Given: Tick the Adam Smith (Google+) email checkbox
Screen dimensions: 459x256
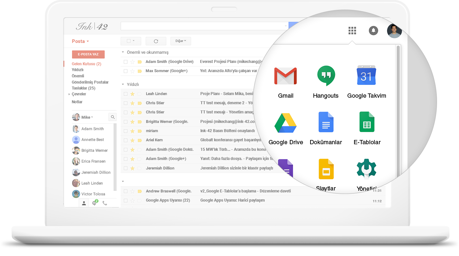Looking at the screenshot, I should pos(126,159).
